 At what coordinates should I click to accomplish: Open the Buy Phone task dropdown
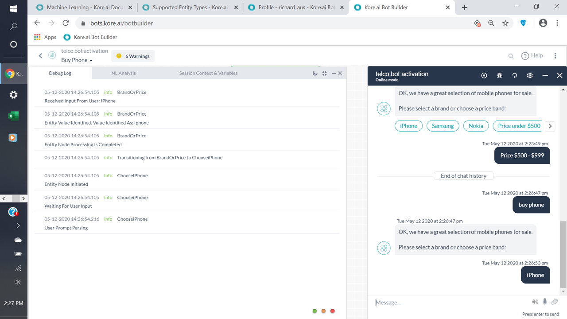(x=77, y=60)
